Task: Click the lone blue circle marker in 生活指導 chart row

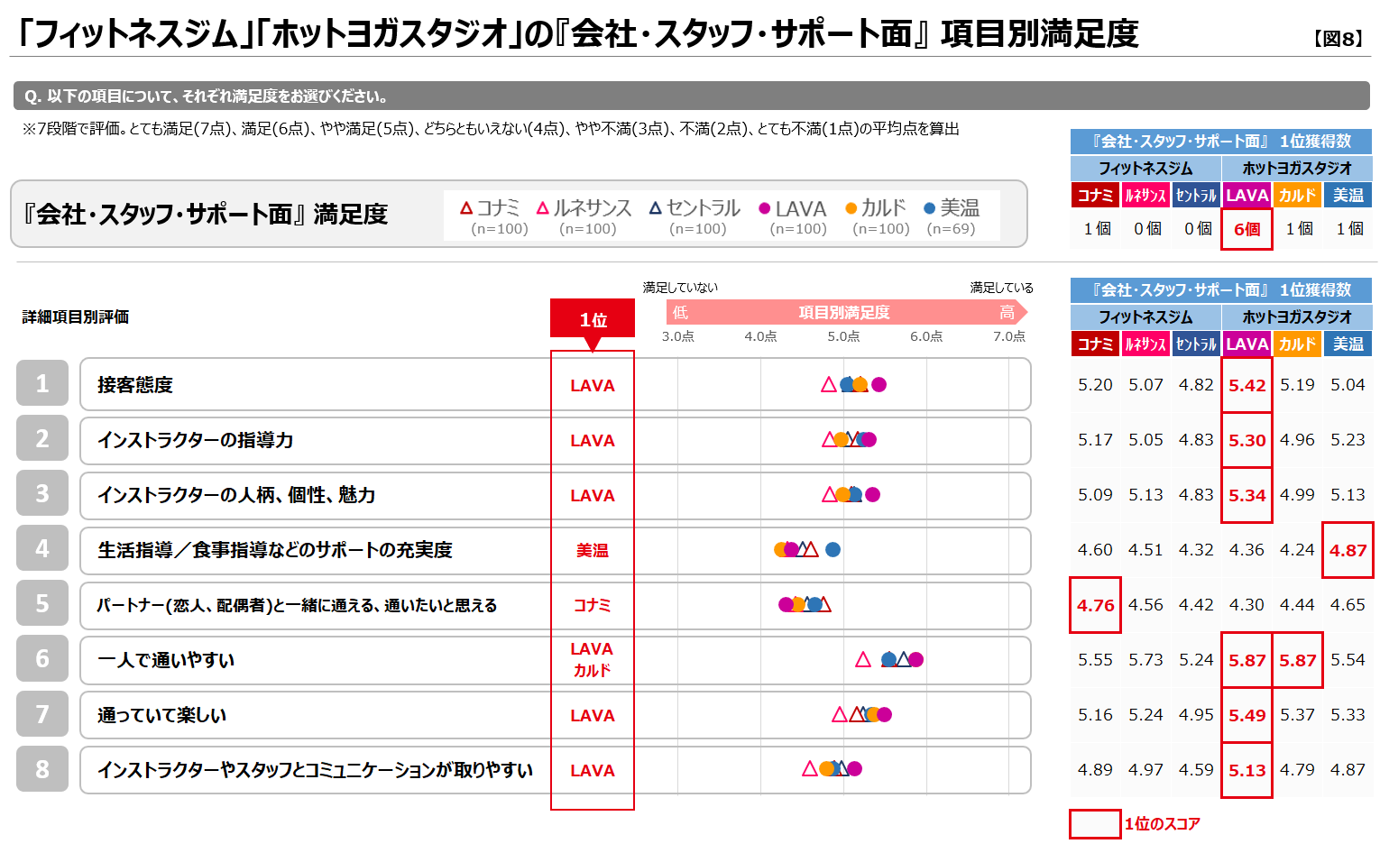Action: point(833,549)
